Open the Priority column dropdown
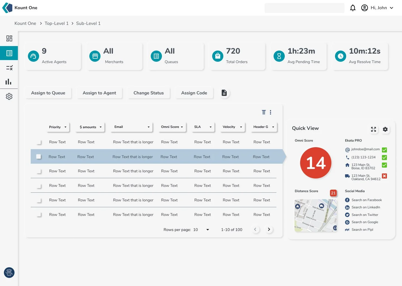The width and height of the screenshot is (402, 286). tap(58, 127)
